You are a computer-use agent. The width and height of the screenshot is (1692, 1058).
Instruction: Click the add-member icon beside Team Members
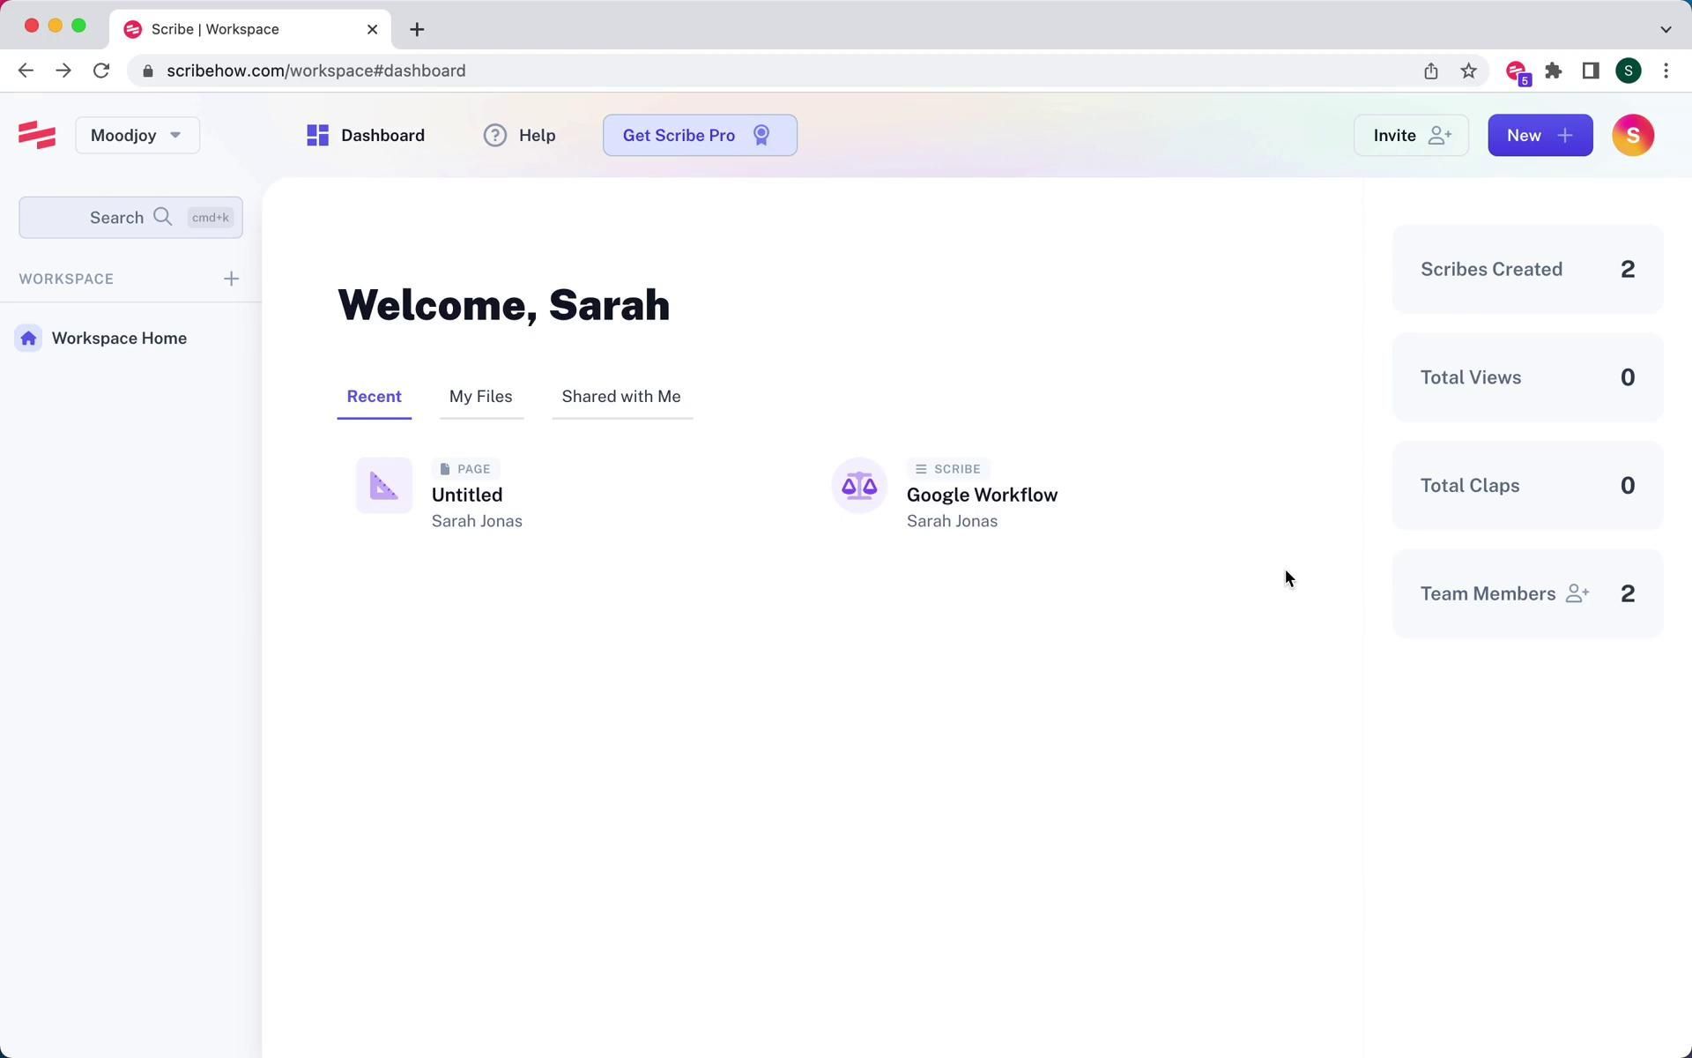1577,593
